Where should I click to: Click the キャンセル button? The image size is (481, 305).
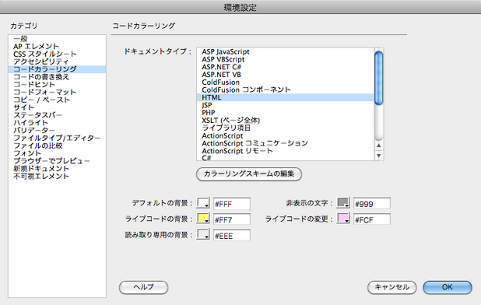(x=392, y=288)
